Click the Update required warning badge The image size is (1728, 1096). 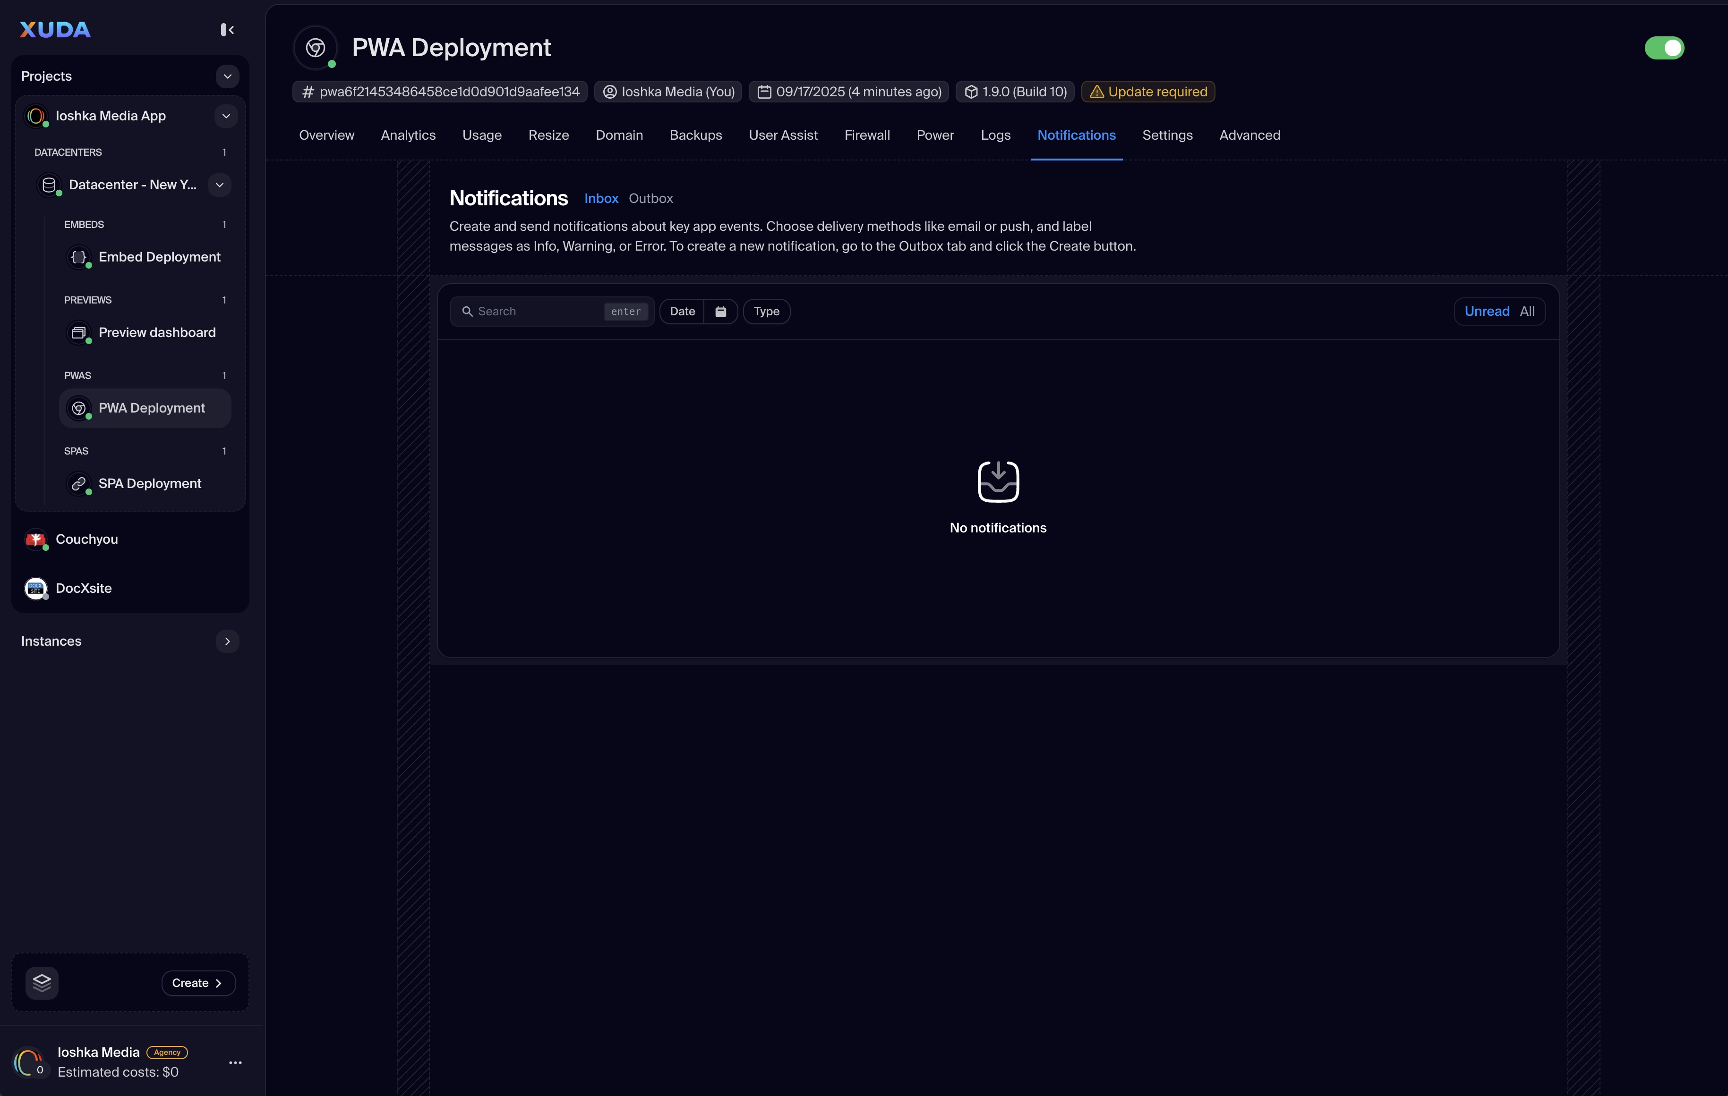tap(1147, 92)
